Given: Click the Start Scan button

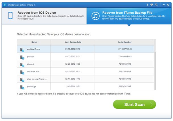Looking at the screenshot, I should point(134,104).
